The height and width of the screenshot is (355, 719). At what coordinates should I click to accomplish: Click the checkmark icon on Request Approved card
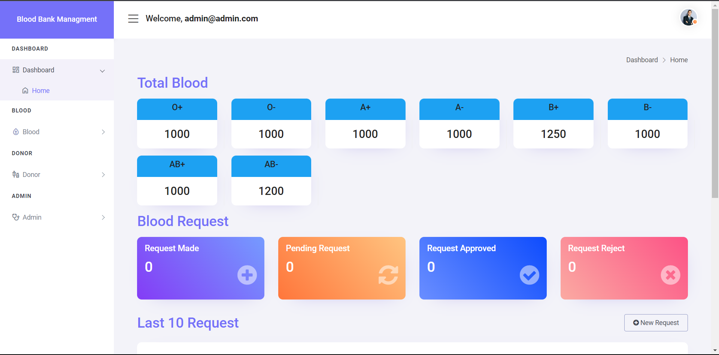click(x=529, y=275)
